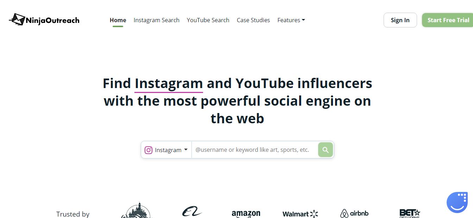Expand the Features menu

(x=291, y=20)
